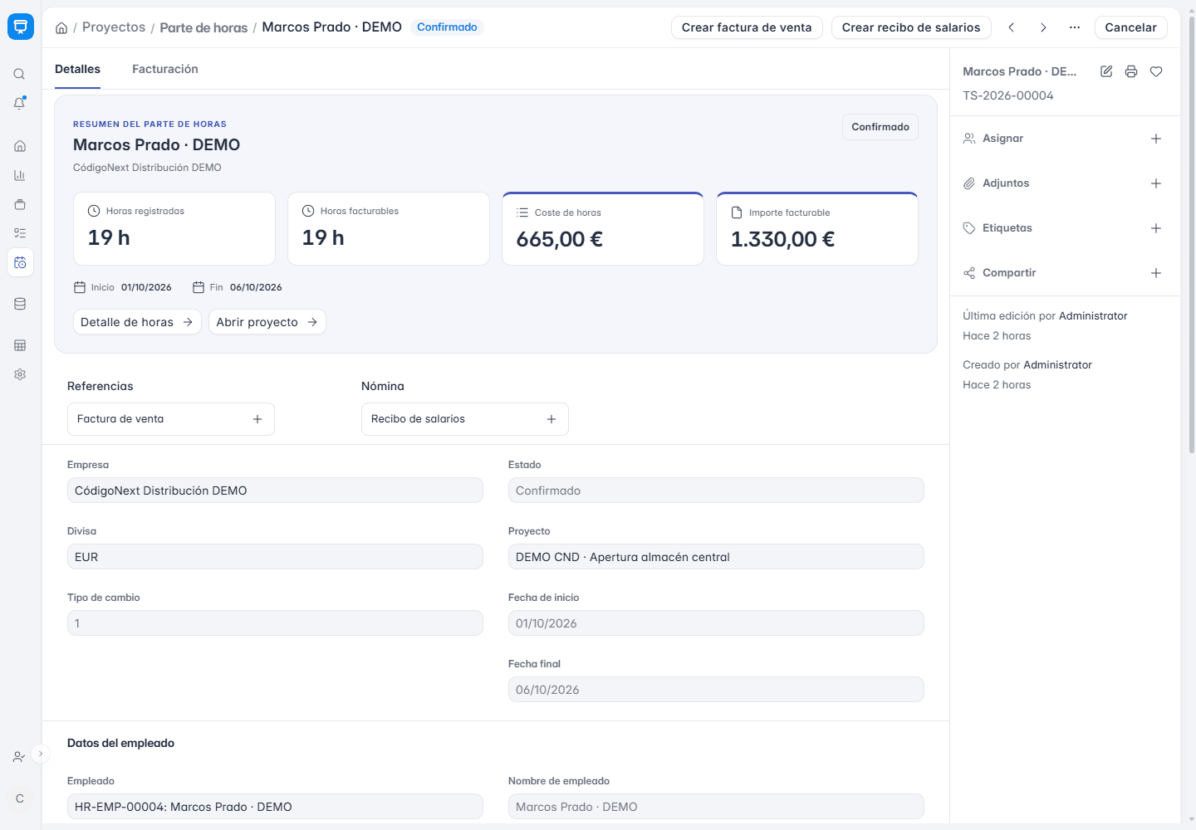Open the three-dot more options menu
1196x830 pixels.
pos(1075,27)
